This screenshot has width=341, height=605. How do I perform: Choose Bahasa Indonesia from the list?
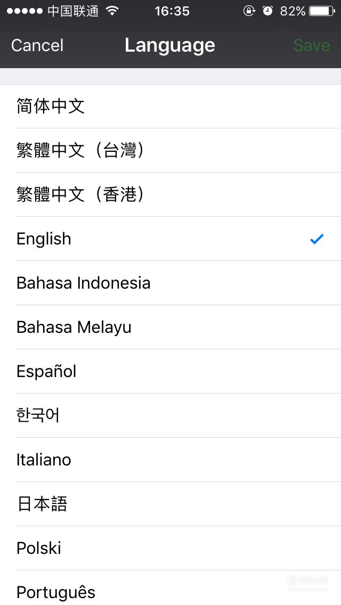[x=170, y=283]
